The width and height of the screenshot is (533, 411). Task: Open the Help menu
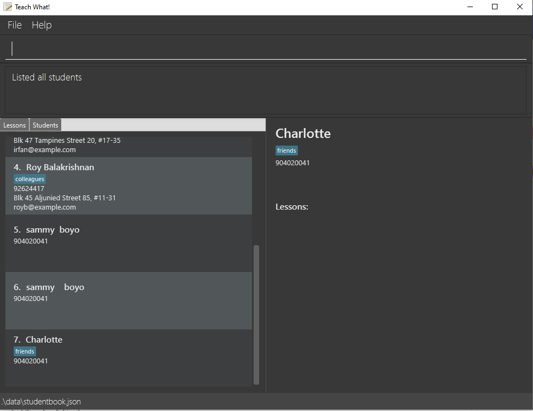42,25
